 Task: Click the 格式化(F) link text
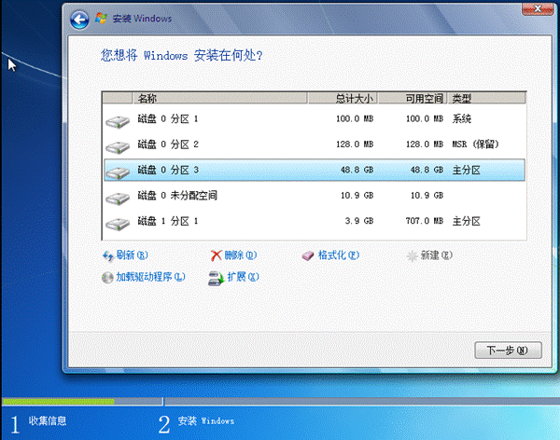tap(338, 255)
